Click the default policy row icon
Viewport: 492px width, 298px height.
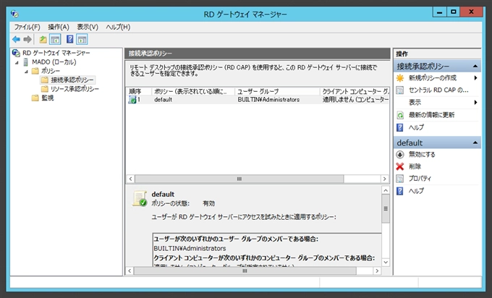pos(132,100)
